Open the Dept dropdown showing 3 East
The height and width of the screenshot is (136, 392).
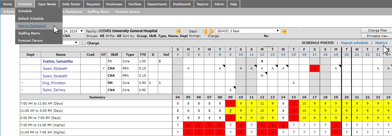248,31
